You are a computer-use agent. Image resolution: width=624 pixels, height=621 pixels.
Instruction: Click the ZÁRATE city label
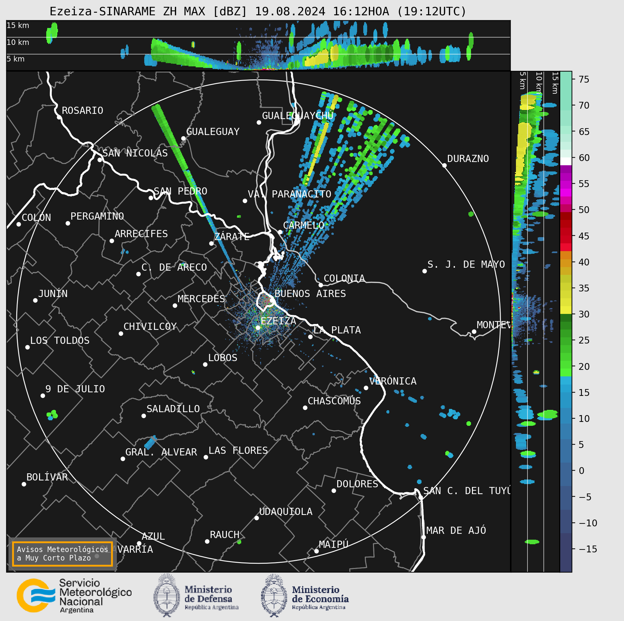pyautogui.click(x=232, y=236)
